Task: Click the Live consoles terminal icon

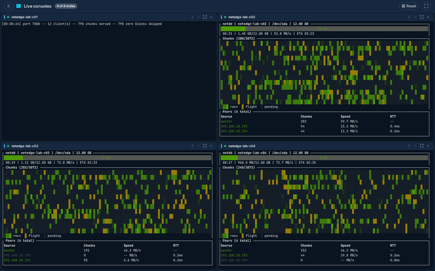Action: tap(18, 6)
